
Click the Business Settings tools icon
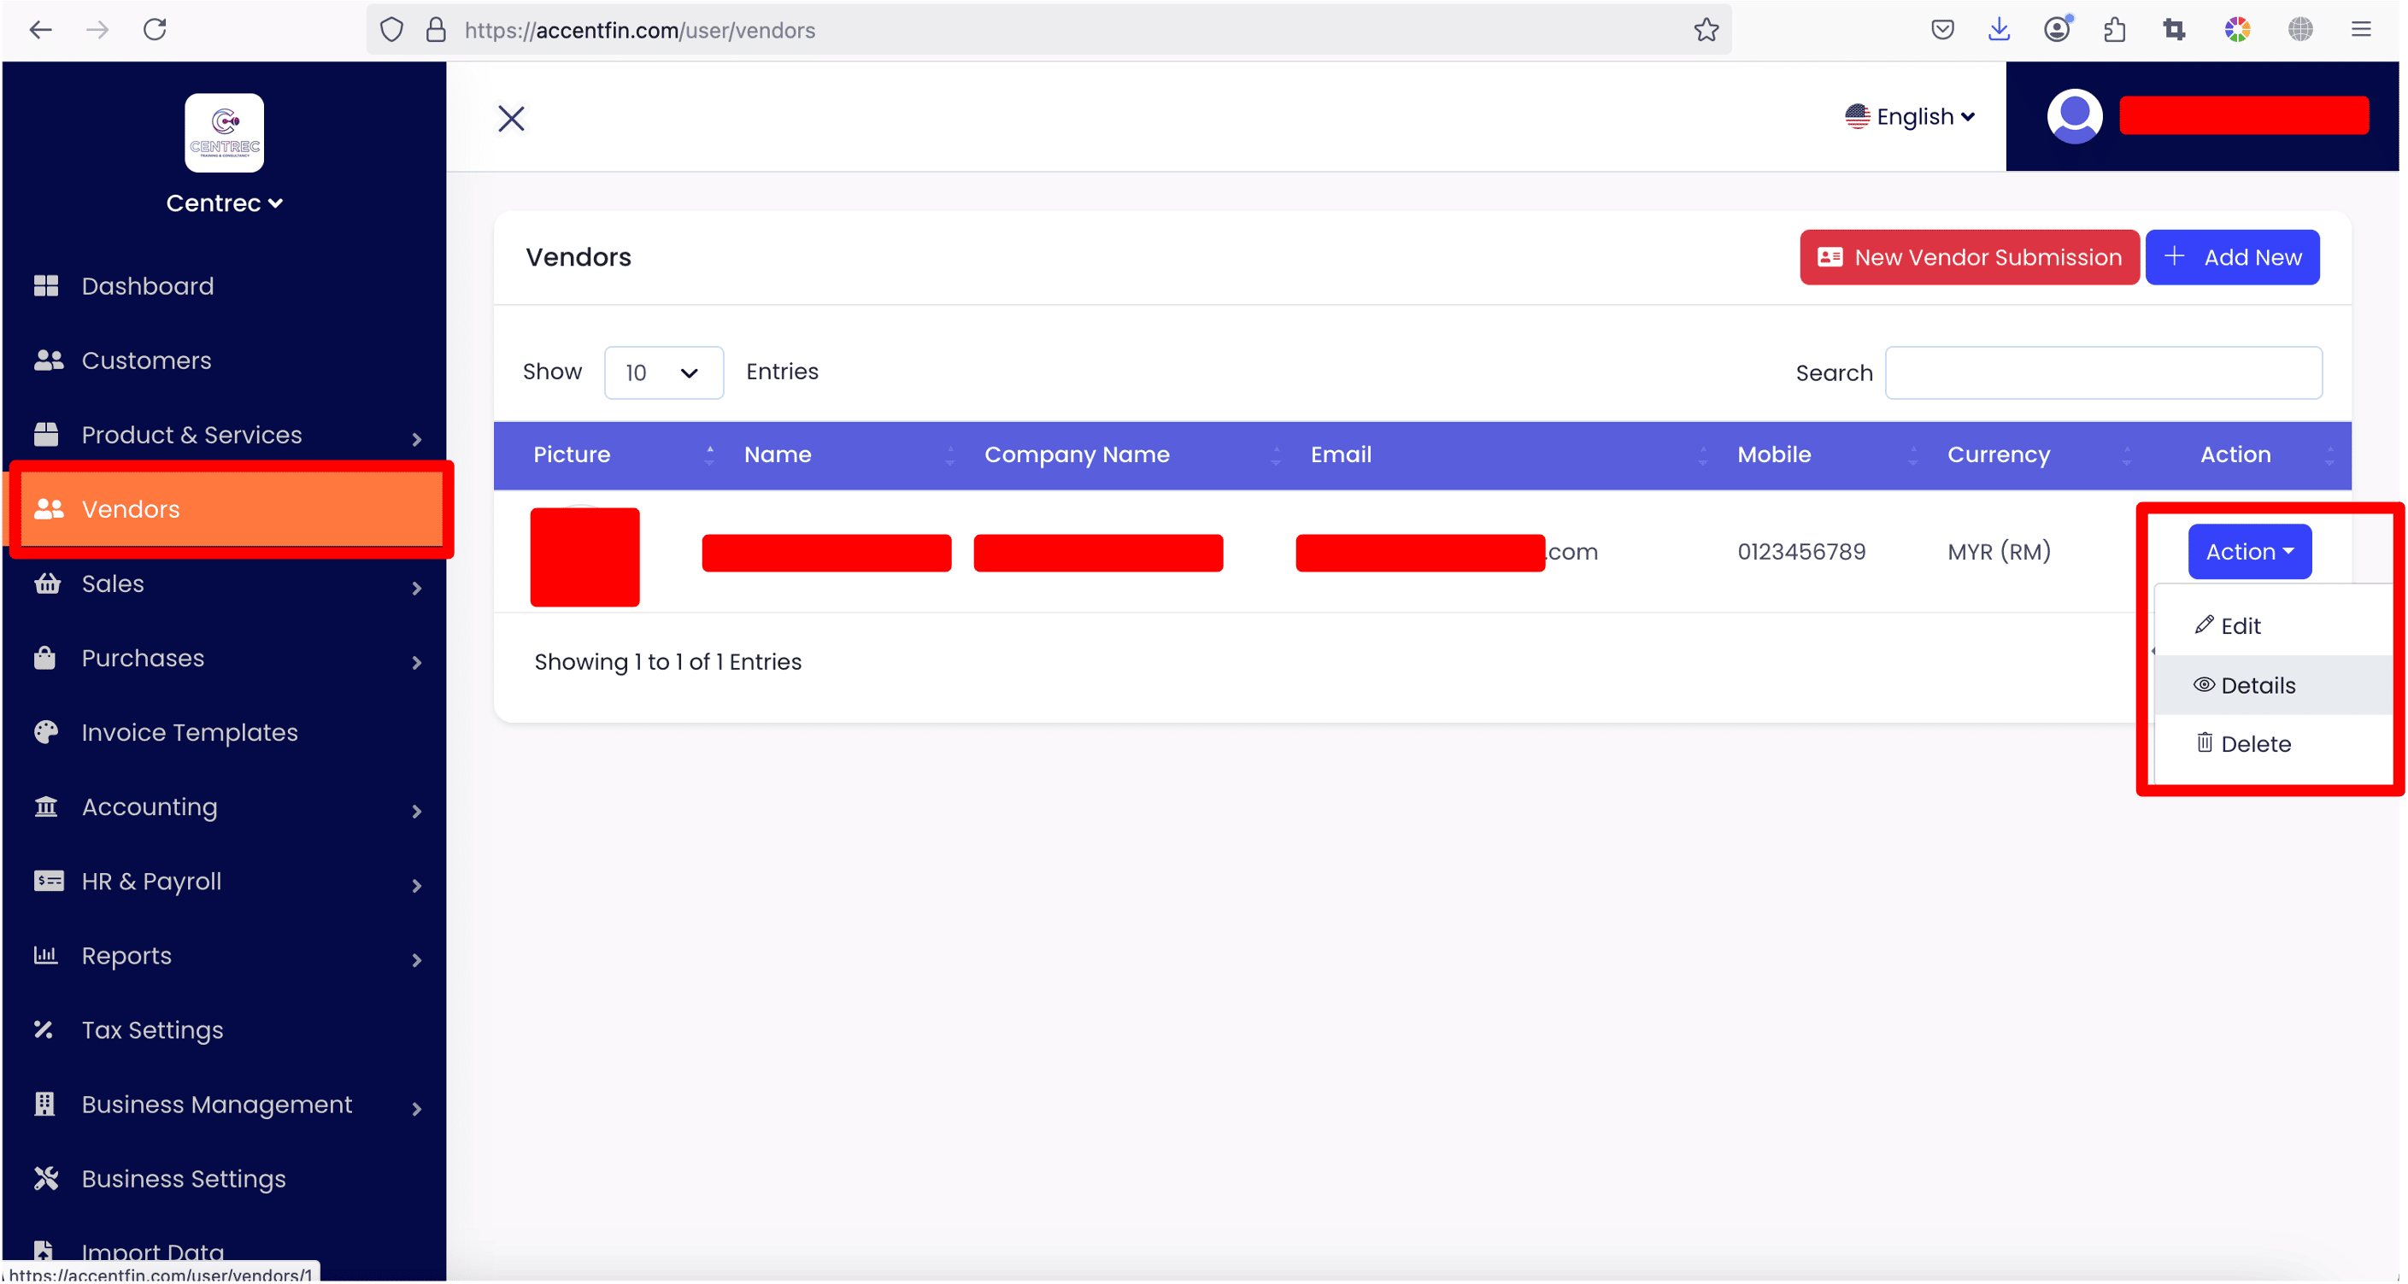(x=46, y=1178)
